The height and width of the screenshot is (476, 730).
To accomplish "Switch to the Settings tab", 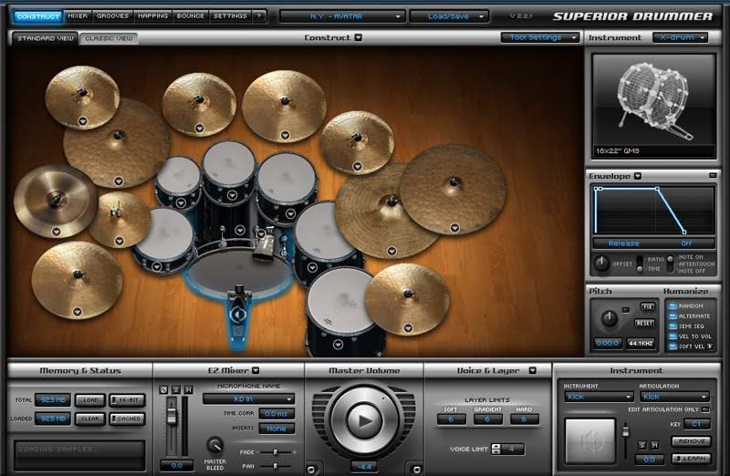I will tap(230, 16).
